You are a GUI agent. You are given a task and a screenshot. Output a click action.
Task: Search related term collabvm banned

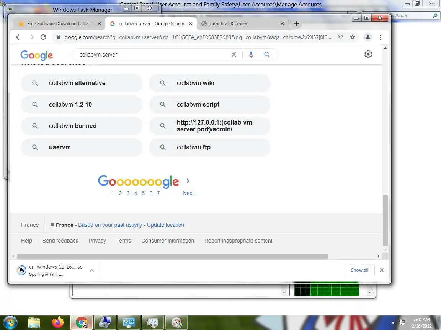point(82,126)
